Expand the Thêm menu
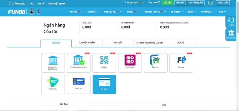 (222, 12)
